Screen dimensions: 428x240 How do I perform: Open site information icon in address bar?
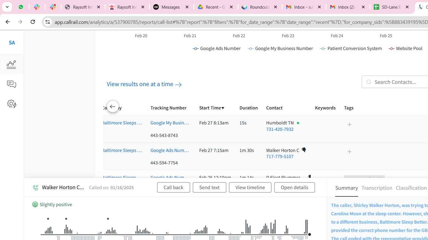[48, 22]
